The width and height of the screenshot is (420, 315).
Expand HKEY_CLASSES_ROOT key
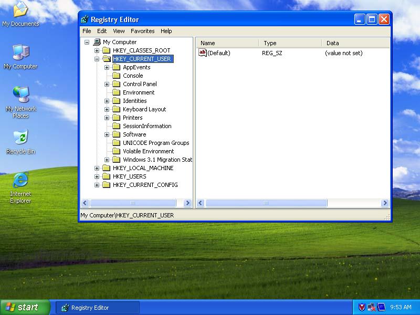coord(97,50)
